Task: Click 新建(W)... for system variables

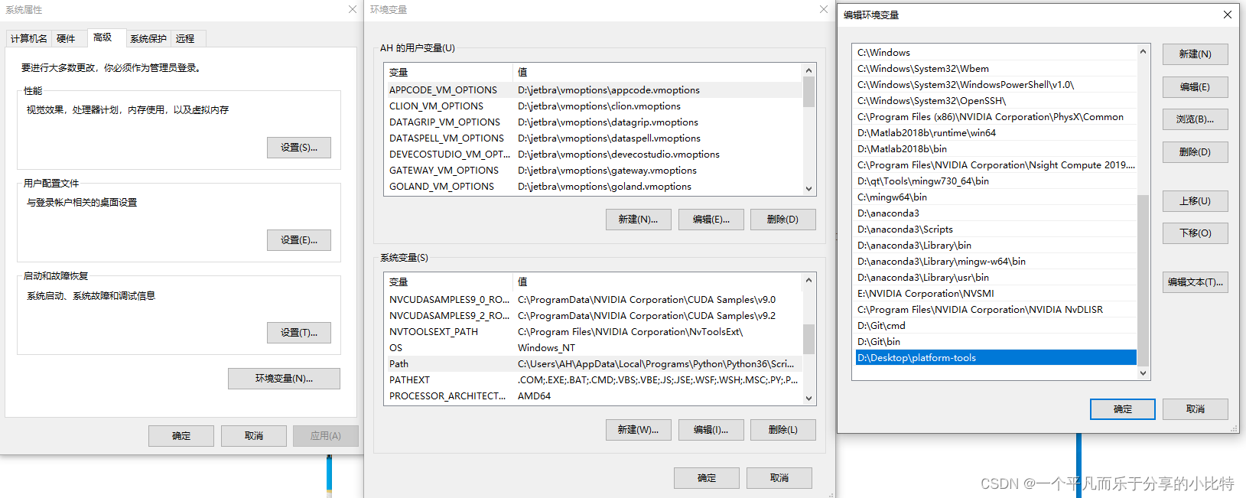Action: (x=639, y=430)
